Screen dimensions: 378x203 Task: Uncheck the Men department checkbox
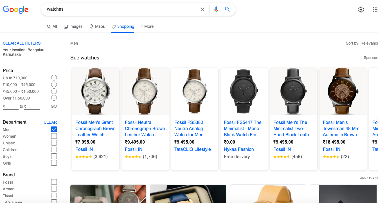click(x=54, y=129)
